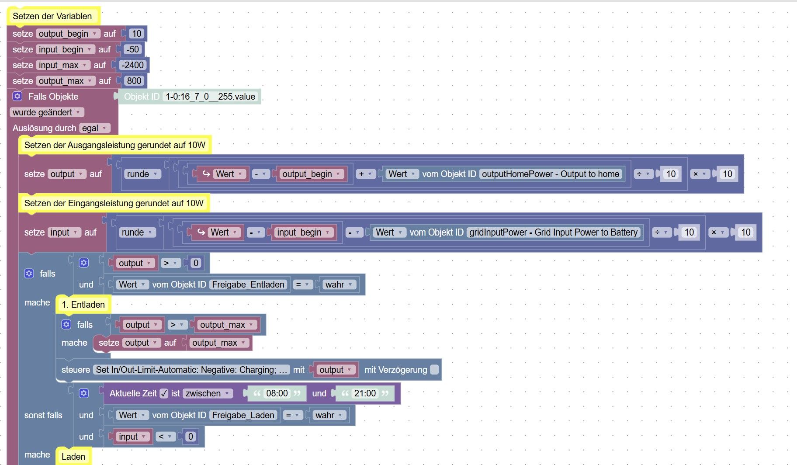Image resolution: width=797 pixels, height=465 pixels.
Task: Open the '=' operator after Freigabe_Laden
Action: point(292,415)
